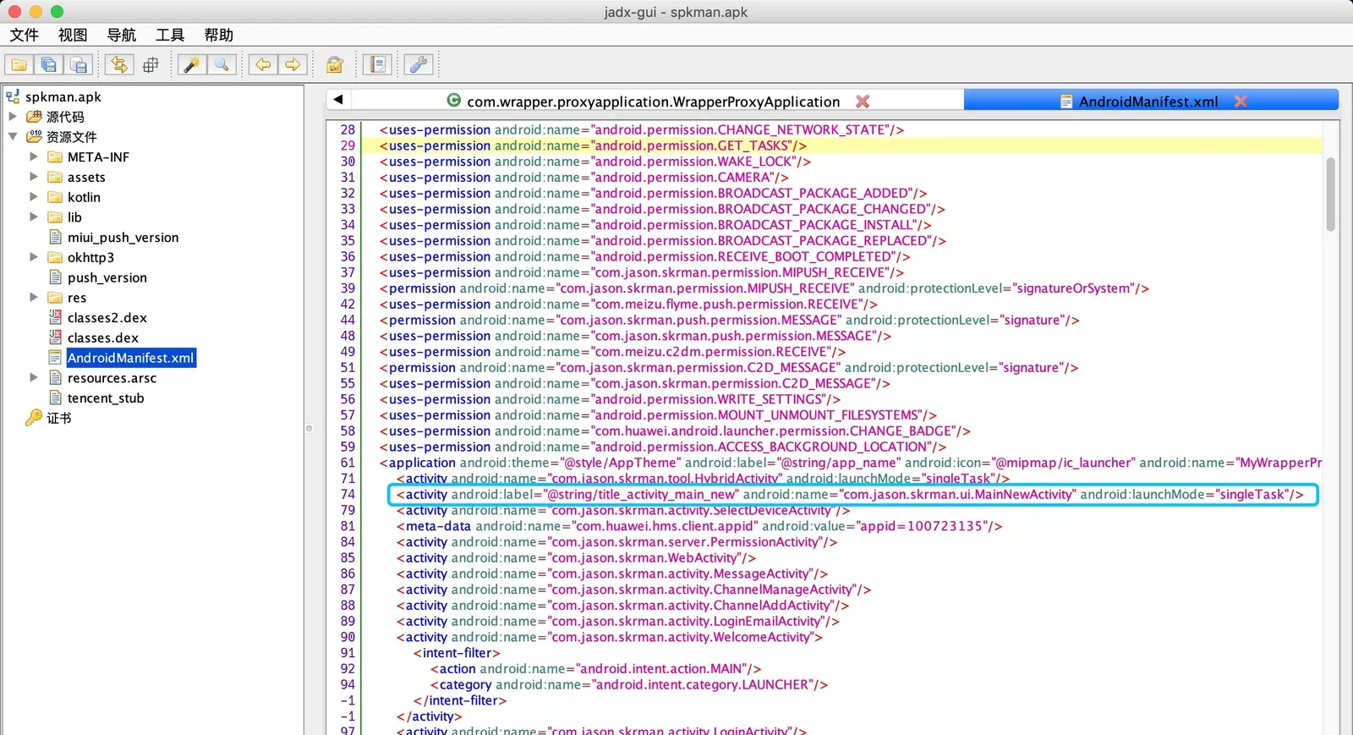Viewport: 1353px width, 735px height.
Task: Toggle the flatten packages icon
Action: point(151,65)
